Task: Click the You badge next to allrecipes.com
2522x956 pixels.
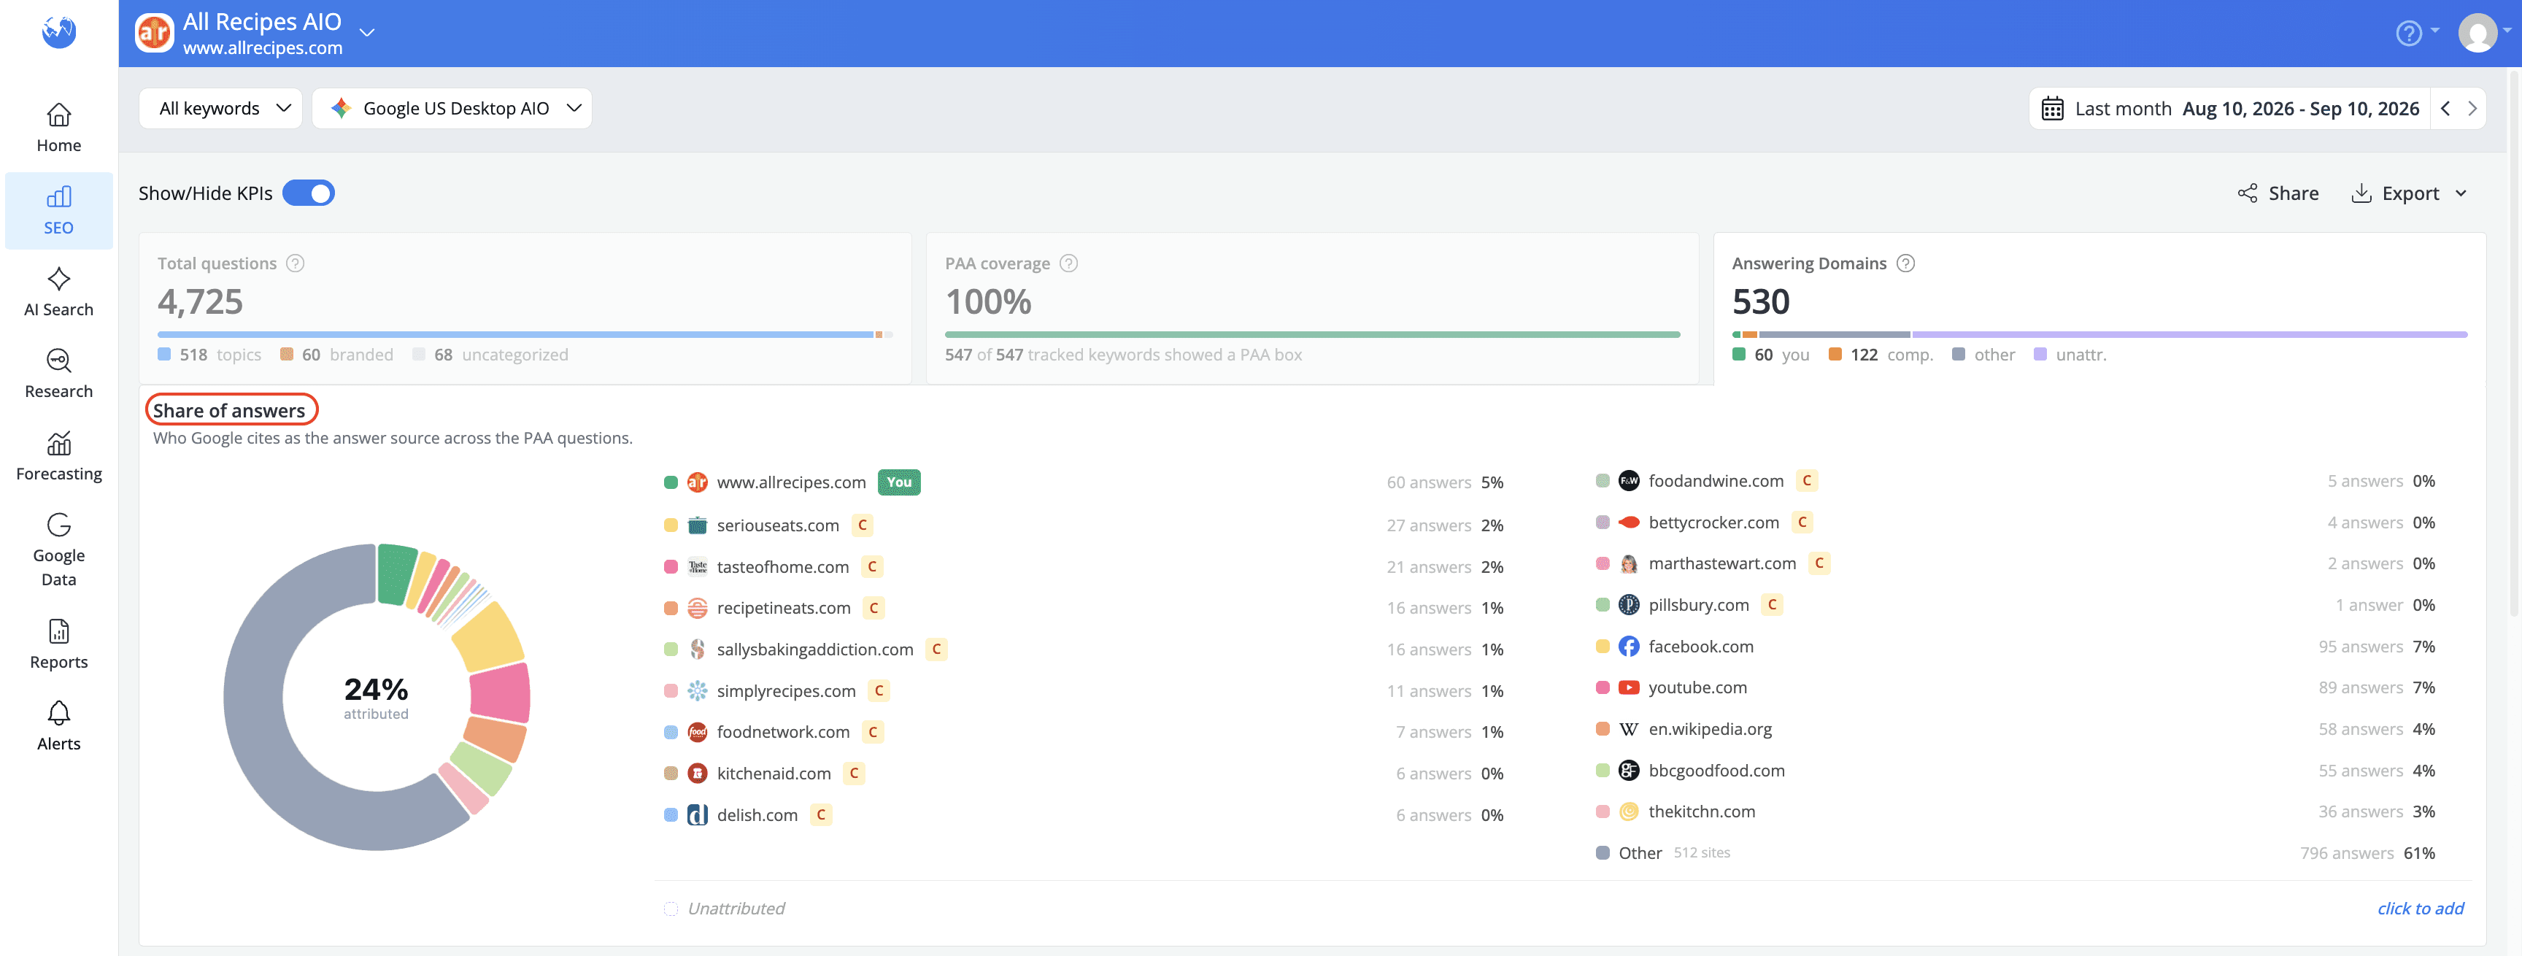Action: [x=899, y=482]
